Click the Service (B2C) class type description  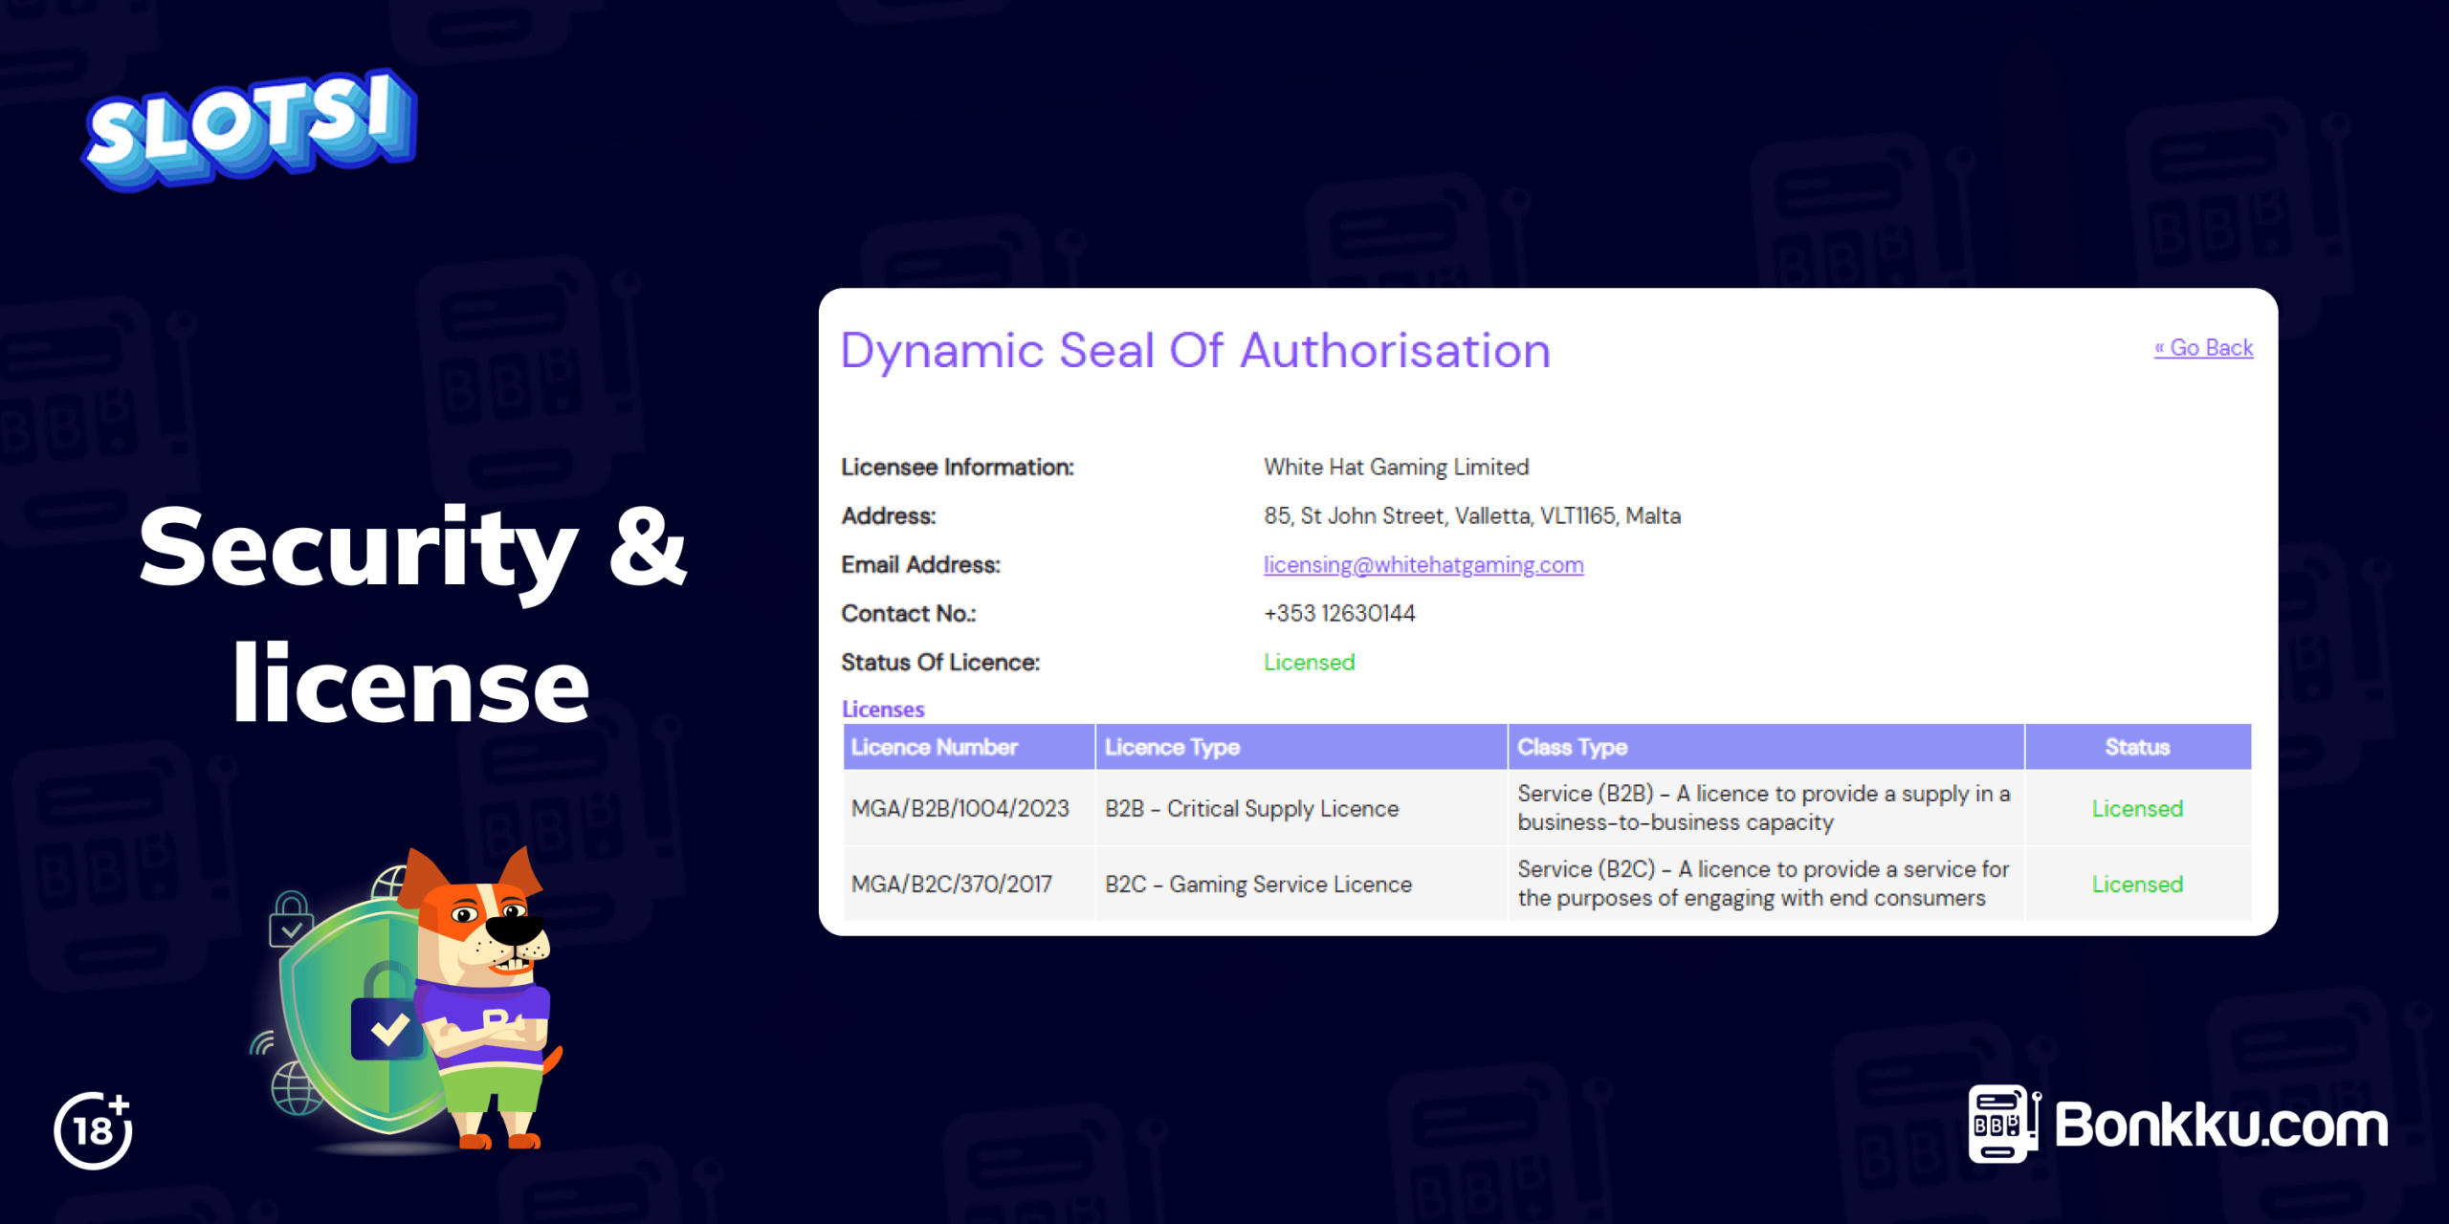[1762, 884]
